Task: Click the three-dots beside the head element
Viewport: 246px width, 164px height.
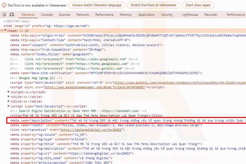Action: pos(2,31)
